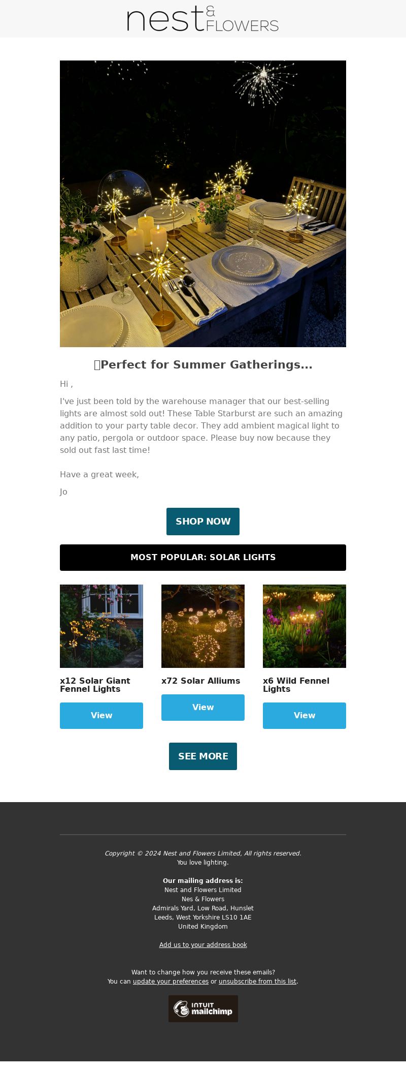Click unsubscribe from this list
The image size is (406, 1071).
tap(257, 982)
